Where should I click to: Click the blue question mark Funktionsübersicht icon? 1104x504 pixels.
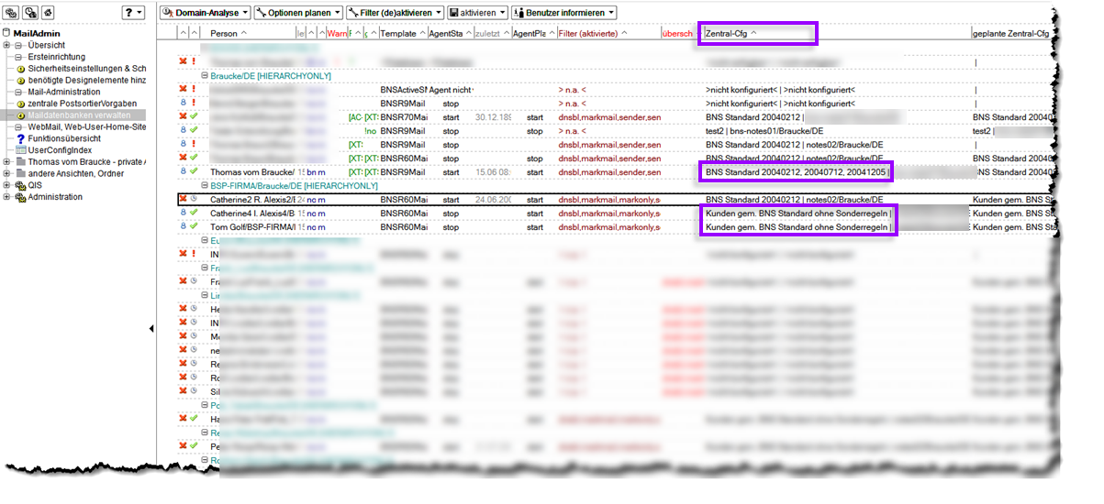point(20,138)
